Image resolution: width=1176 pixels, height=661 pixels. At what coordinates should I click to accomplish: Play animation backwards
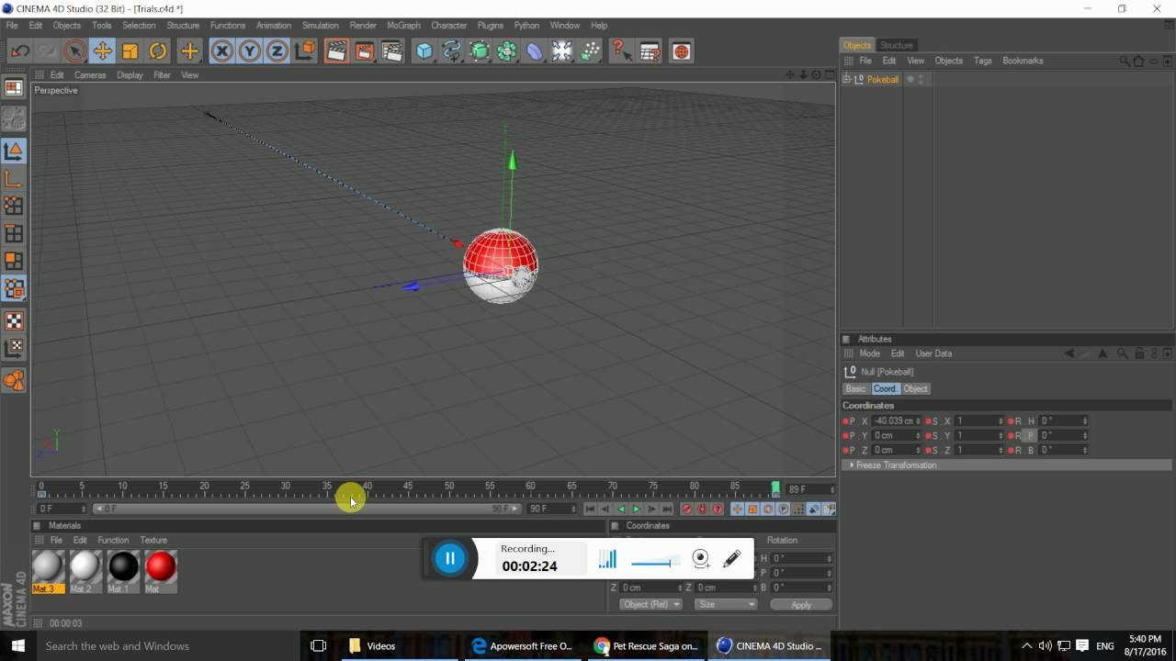(620, 509)
